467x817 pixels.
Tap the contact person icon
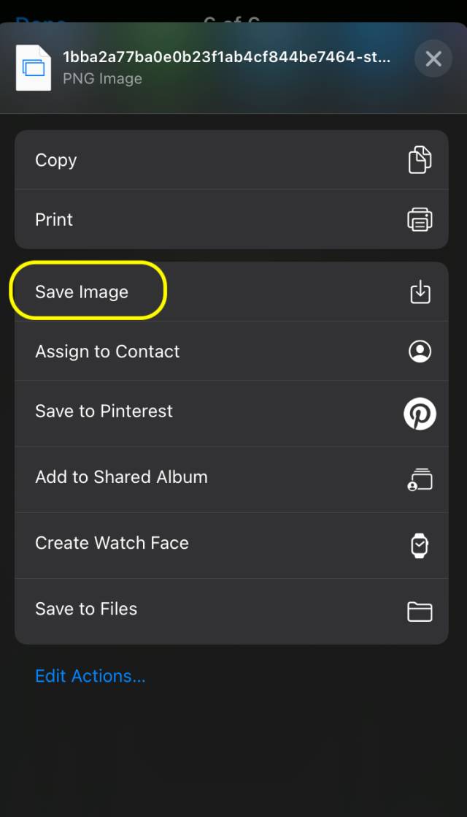point(420,351)
